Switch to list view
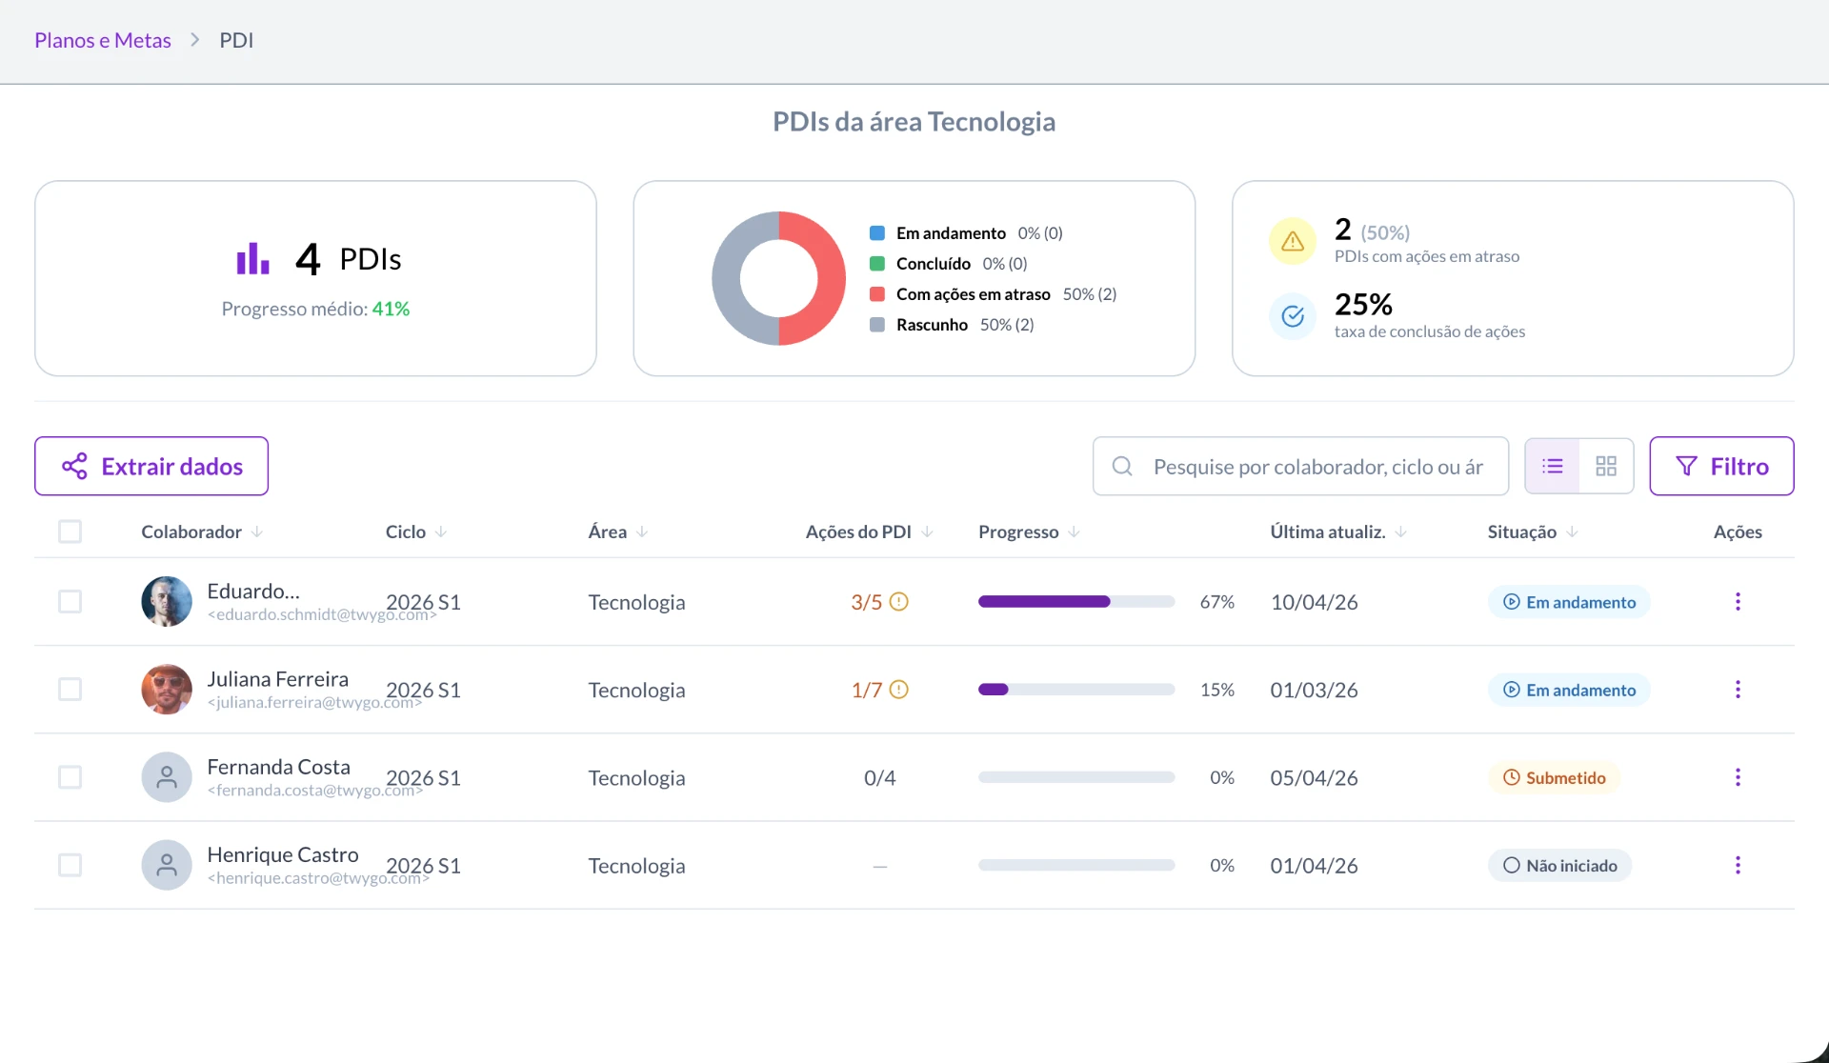1829x1063 pixels. pos(1553,466)
